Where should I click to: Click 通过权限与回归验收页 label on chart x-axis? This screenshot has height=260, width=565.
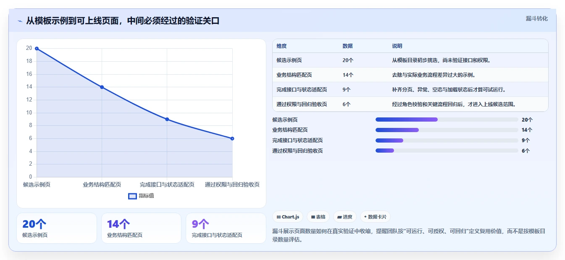[232, 185]
